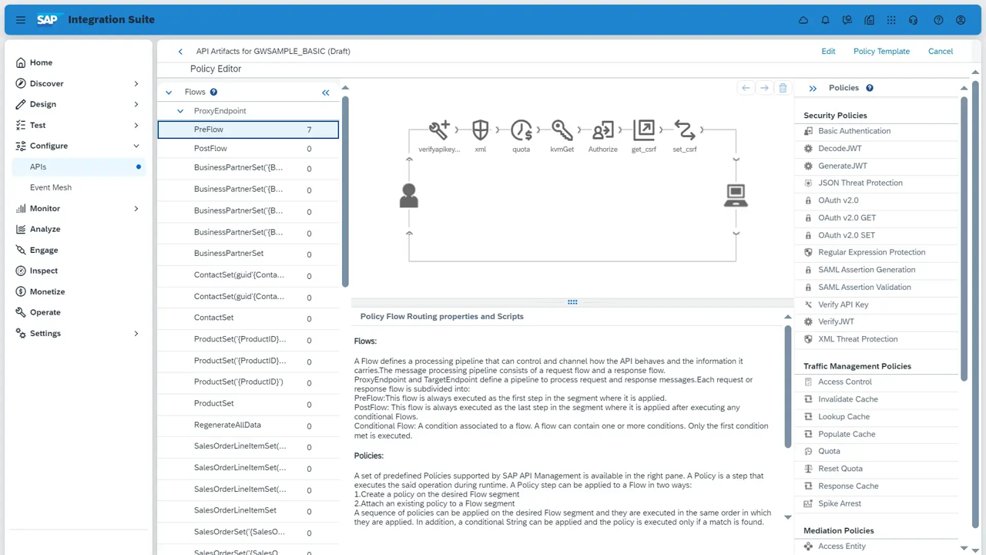The image size is (986, 555).
Task: Open the Monitor menu item
Action: 45,208
